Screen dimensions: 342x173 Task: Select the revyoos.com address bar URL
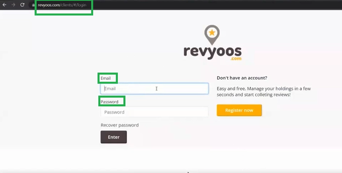click(62, 5)
